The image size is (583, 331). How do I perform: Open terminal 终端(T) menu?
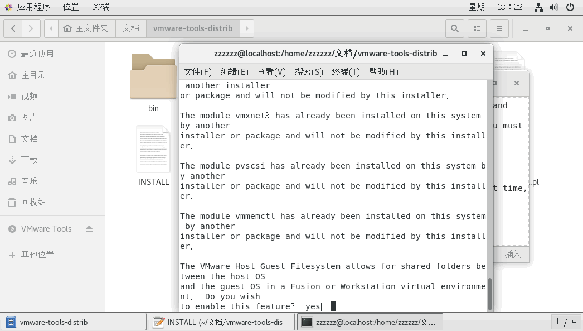tap(346, 72)
